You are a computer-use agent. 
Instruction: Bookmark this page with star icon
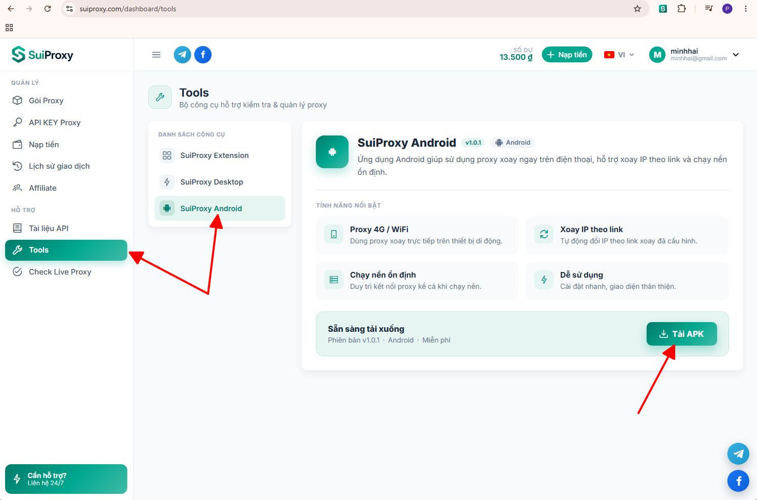637,9
